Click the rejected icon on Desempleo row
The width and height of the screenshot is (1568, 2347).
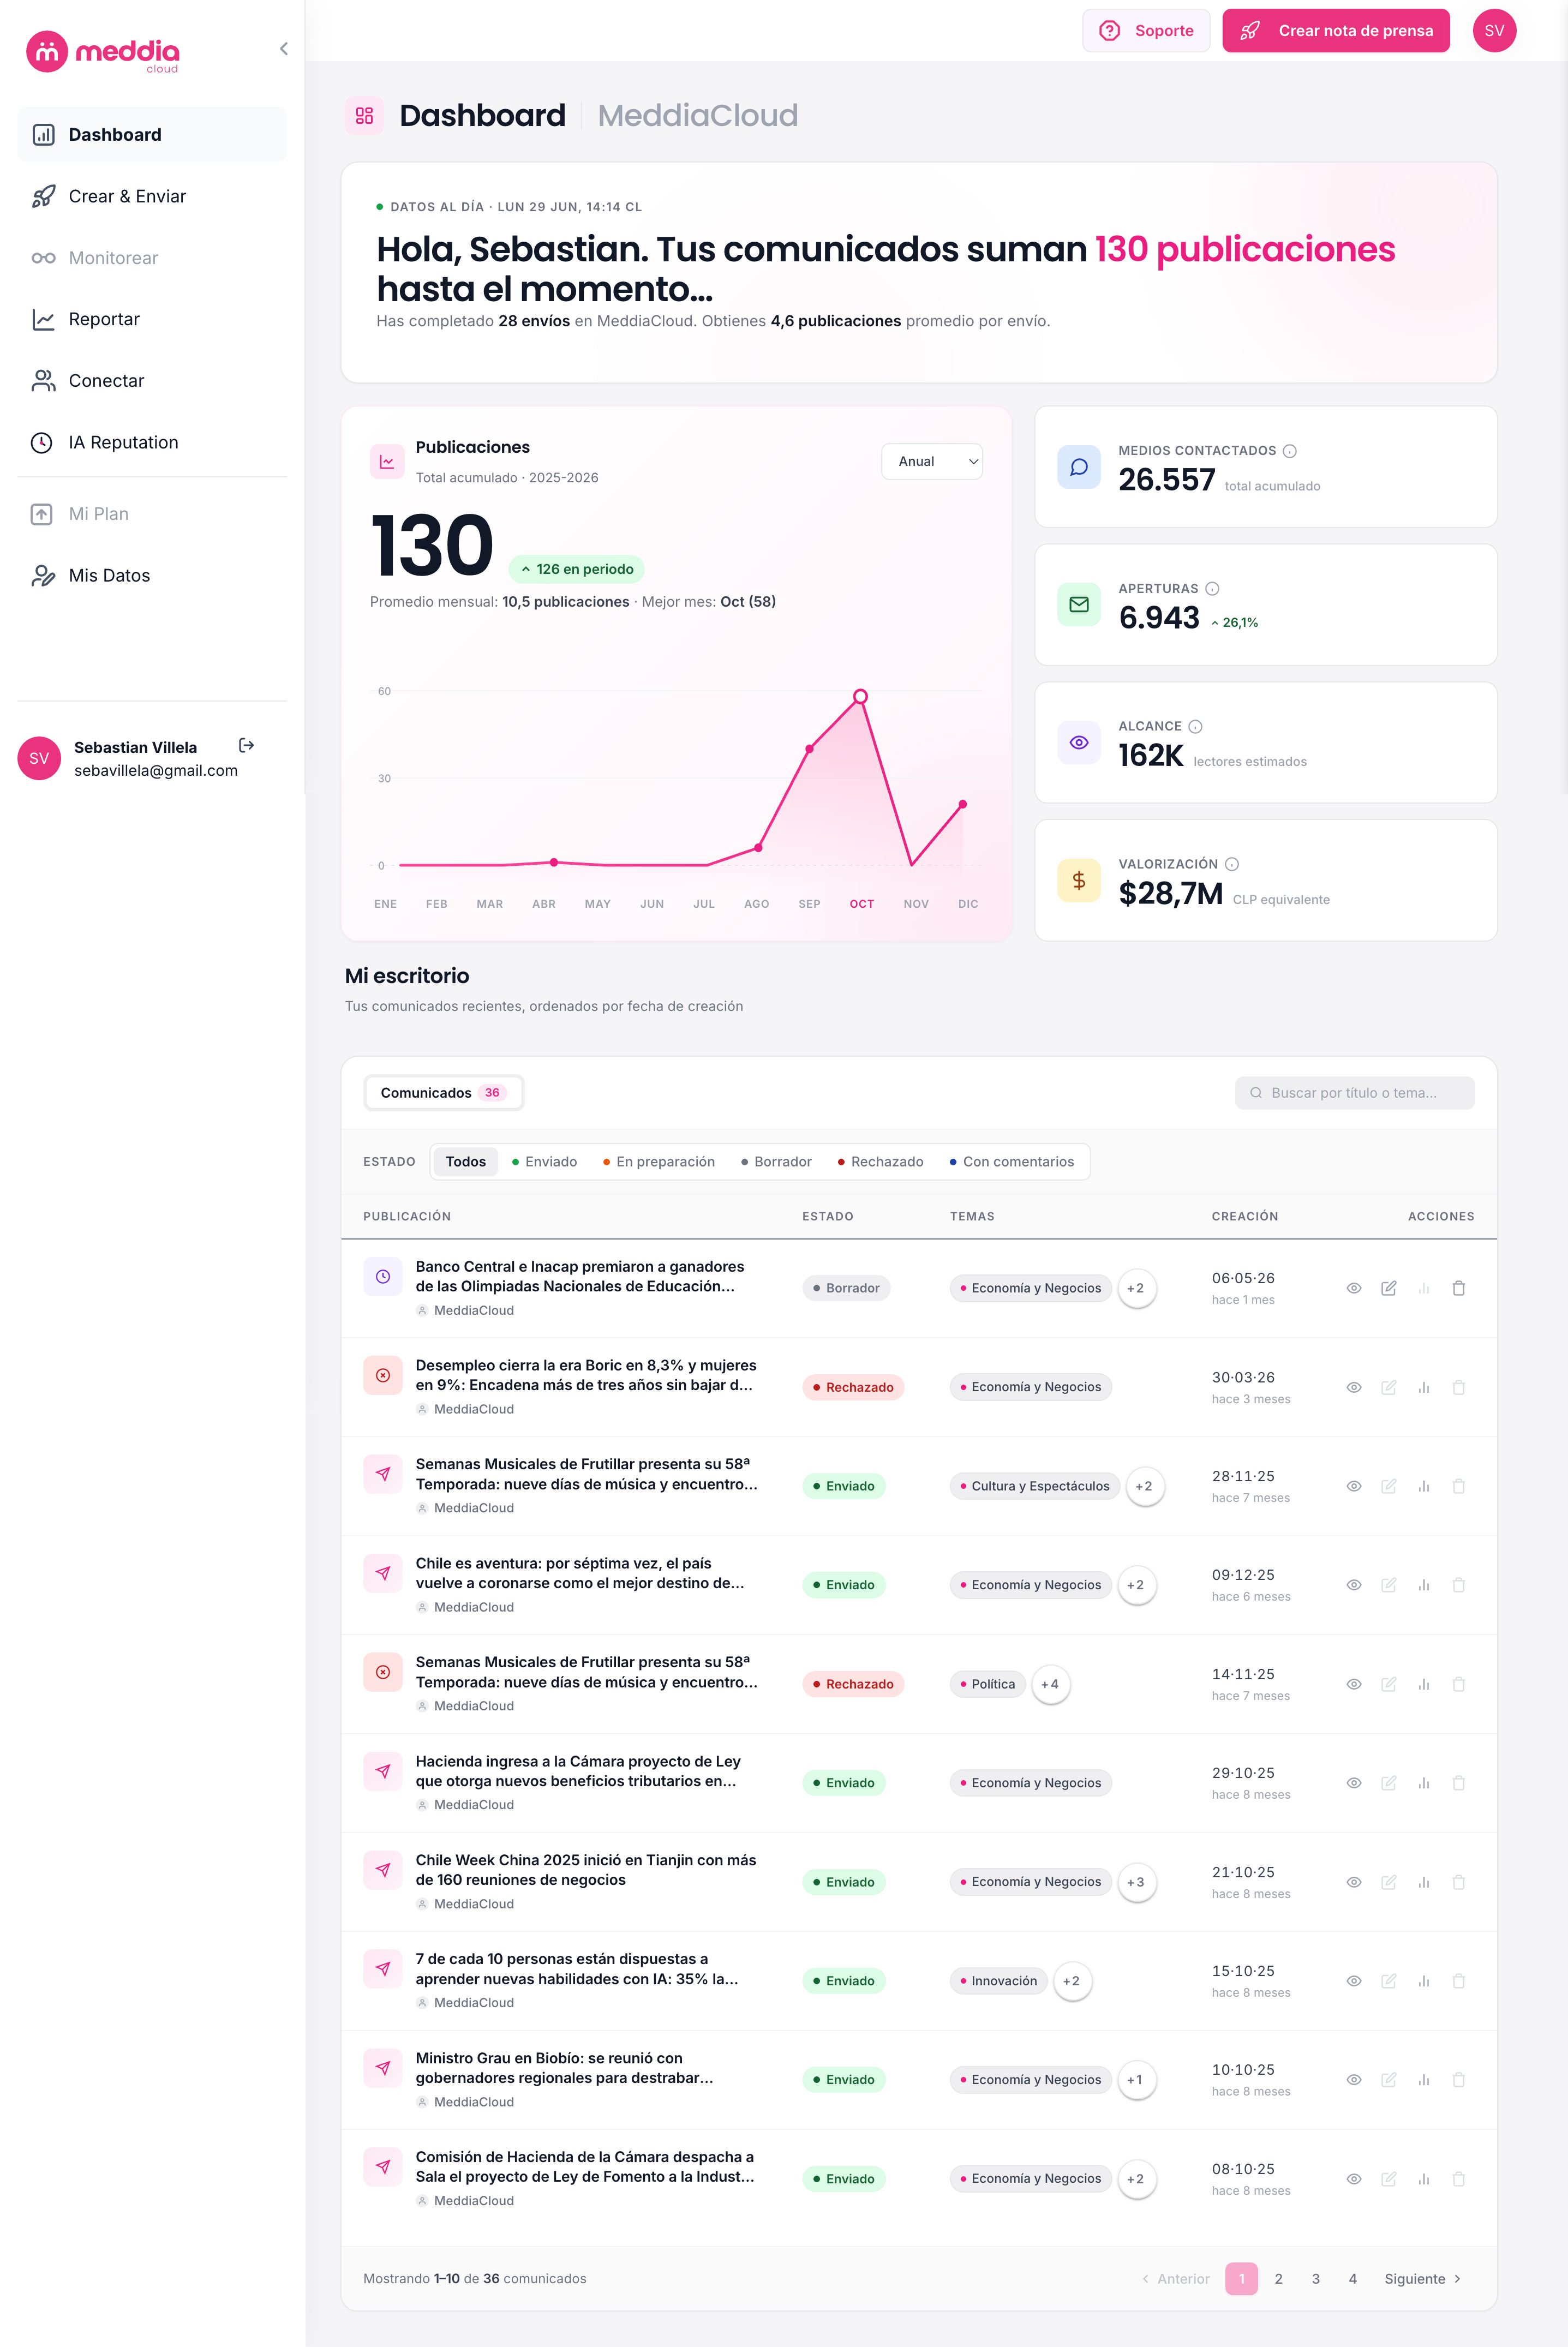click(x=382, y=1375)
